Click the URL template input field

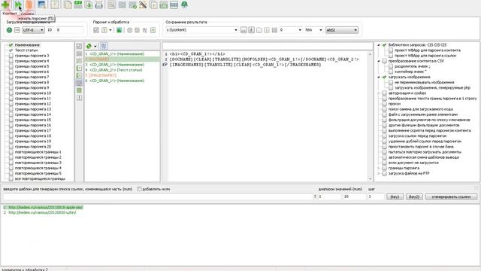coord(158,196)
